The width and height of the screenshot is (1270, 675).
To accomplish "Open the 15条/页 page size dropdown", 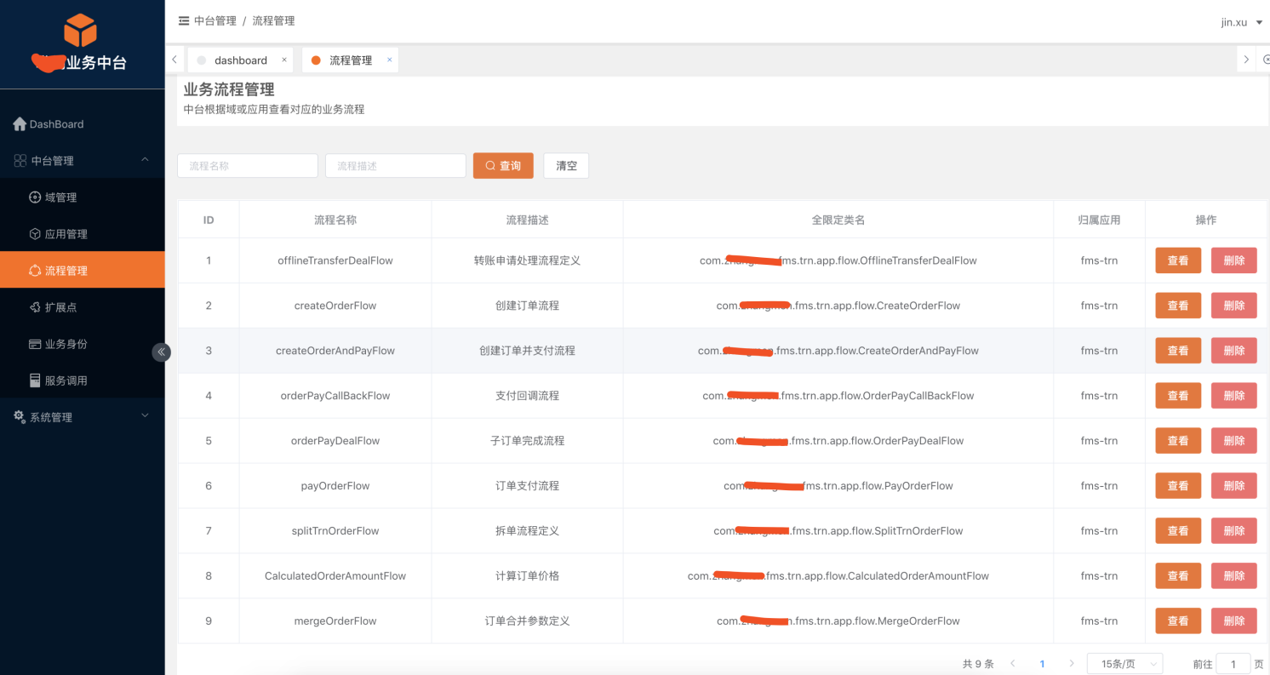I will click(x=1124, y=664).
